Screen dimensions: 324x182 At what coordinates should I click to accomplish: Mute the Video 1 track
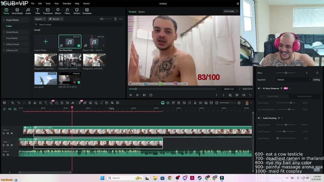pos(8,145)
